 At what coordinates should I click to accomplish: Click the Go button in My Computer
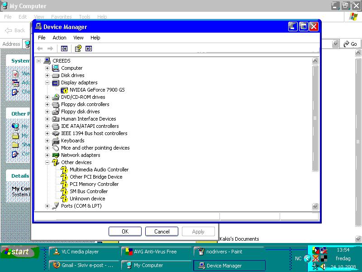click(350, 44)
